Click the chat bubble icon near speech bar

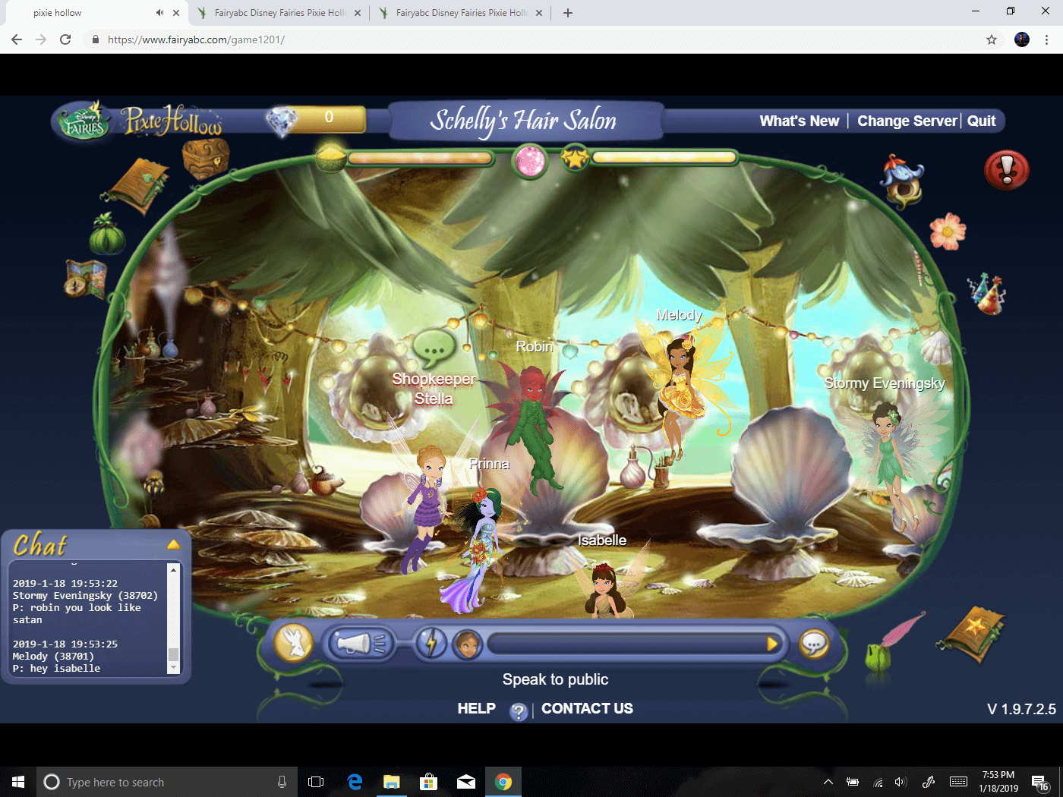click(x=814, y=644)
